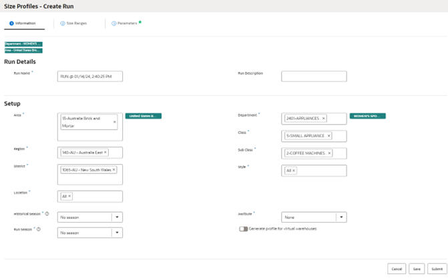Image resolution: width=448 pixels, height=278 pixels.
Task: Open the Information tab
Action: point(24,23)
